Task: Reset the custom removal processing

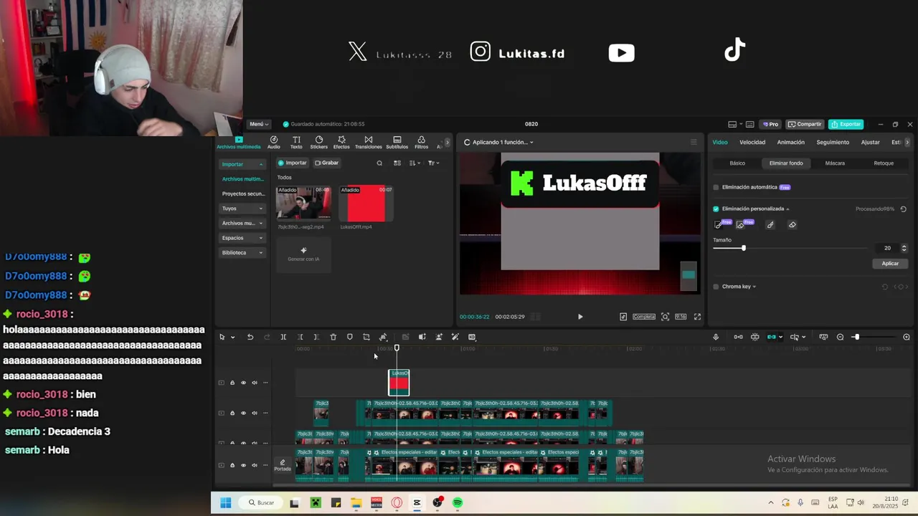Action: click(x=903, y=209)
